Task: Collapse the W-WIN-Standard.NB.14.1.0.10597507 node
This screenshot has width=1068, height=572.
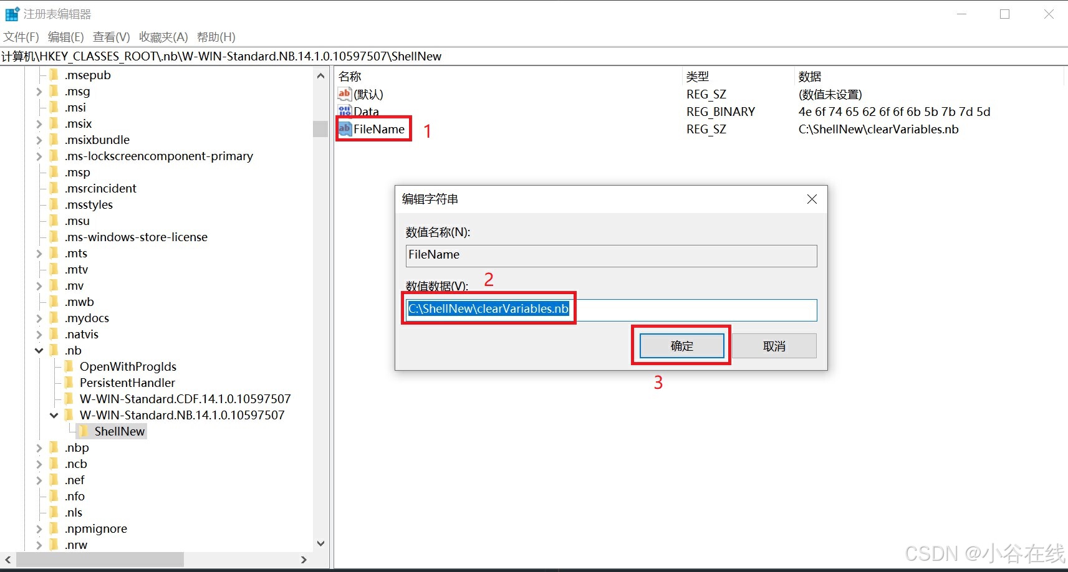Action: pyautogui.click(x=54, y=416)
